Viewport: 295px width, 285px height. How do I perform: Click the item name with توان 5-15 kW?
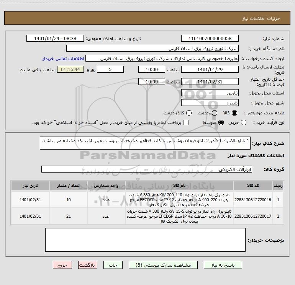pyautogui.click(x=179, y=216)
